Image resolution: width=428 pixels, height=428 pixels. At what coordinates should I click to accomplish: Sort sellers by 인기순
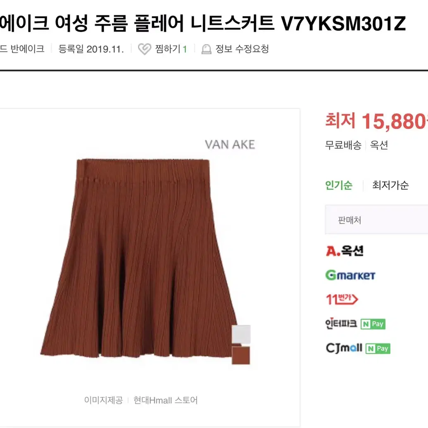(x=339, y=185)
